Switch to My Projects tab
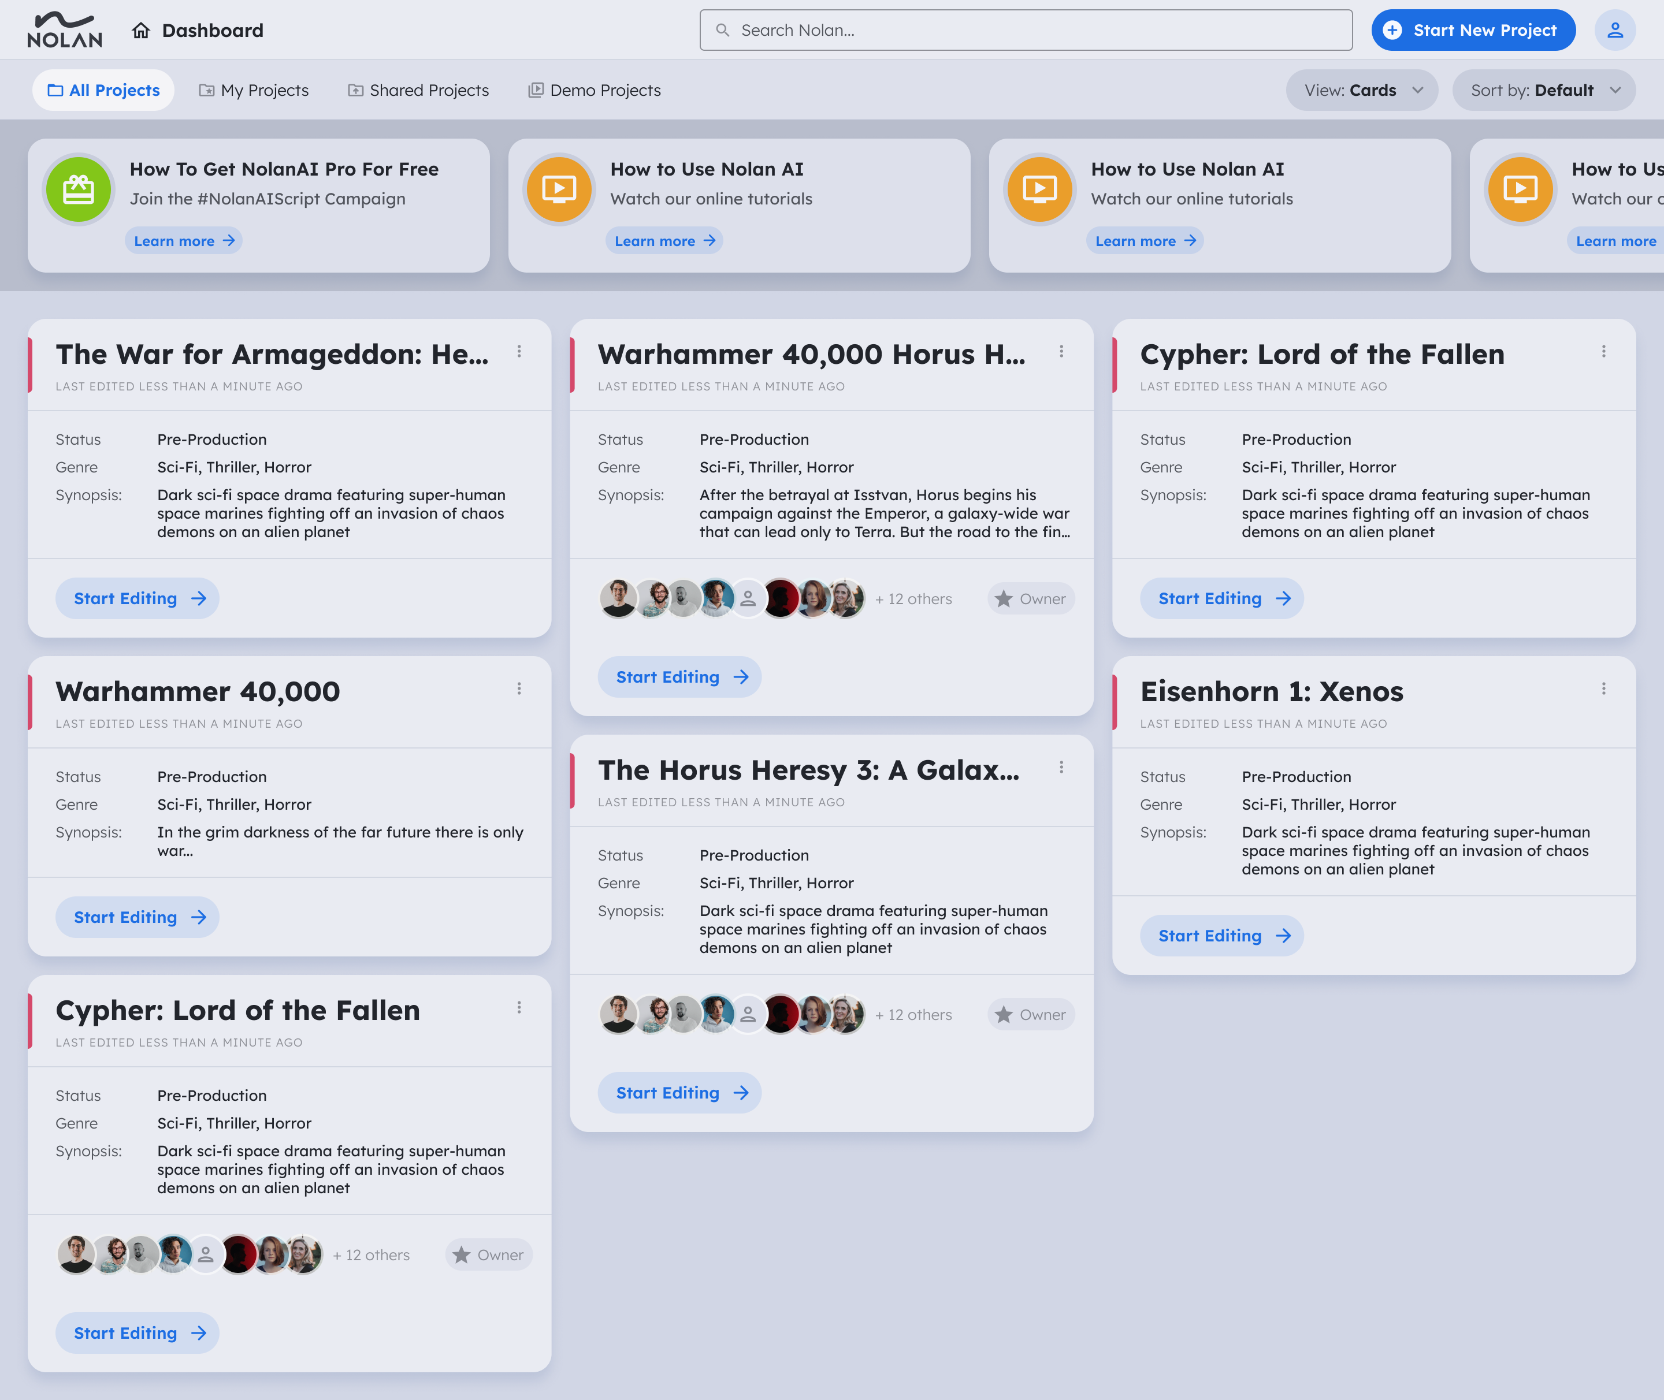Screen dimensions: 1664x1400 click(x=253, y=91)
